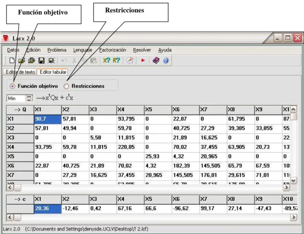The height and width of the screenshot is (234, 304).
Task: Select c cell with value -96,62
Action: (x=185, y=209)
